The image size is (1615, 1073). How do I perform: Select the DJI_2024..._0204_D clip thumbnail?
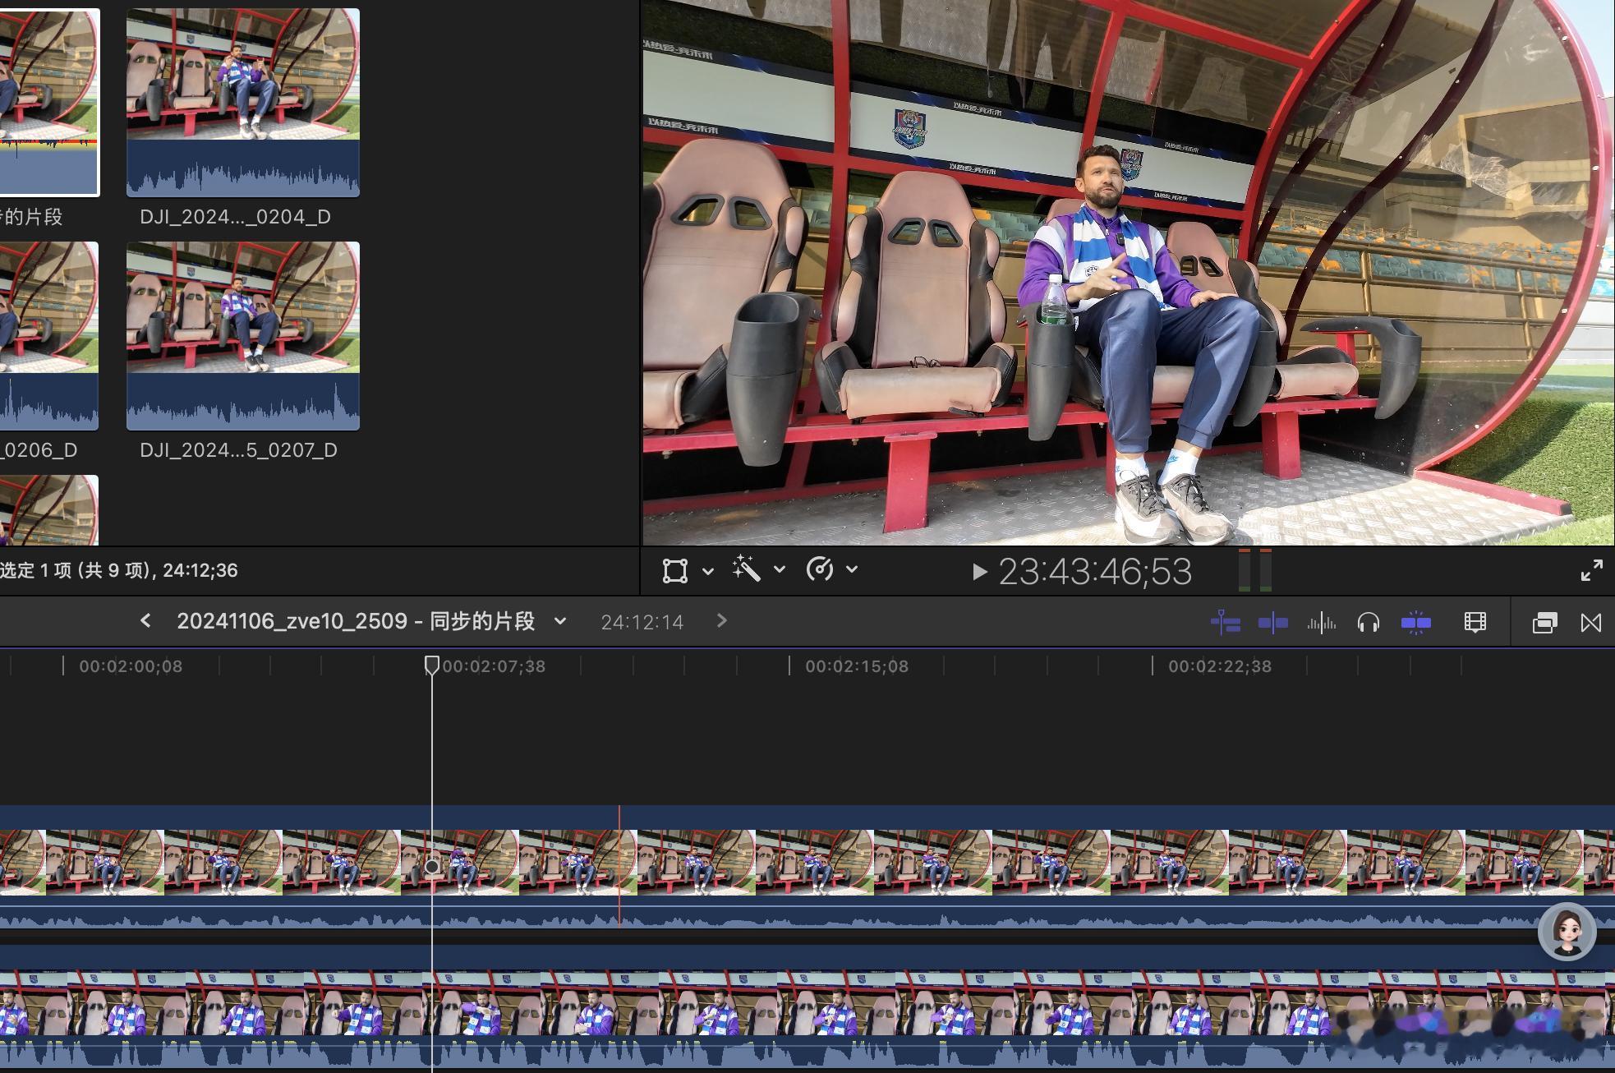243,103
